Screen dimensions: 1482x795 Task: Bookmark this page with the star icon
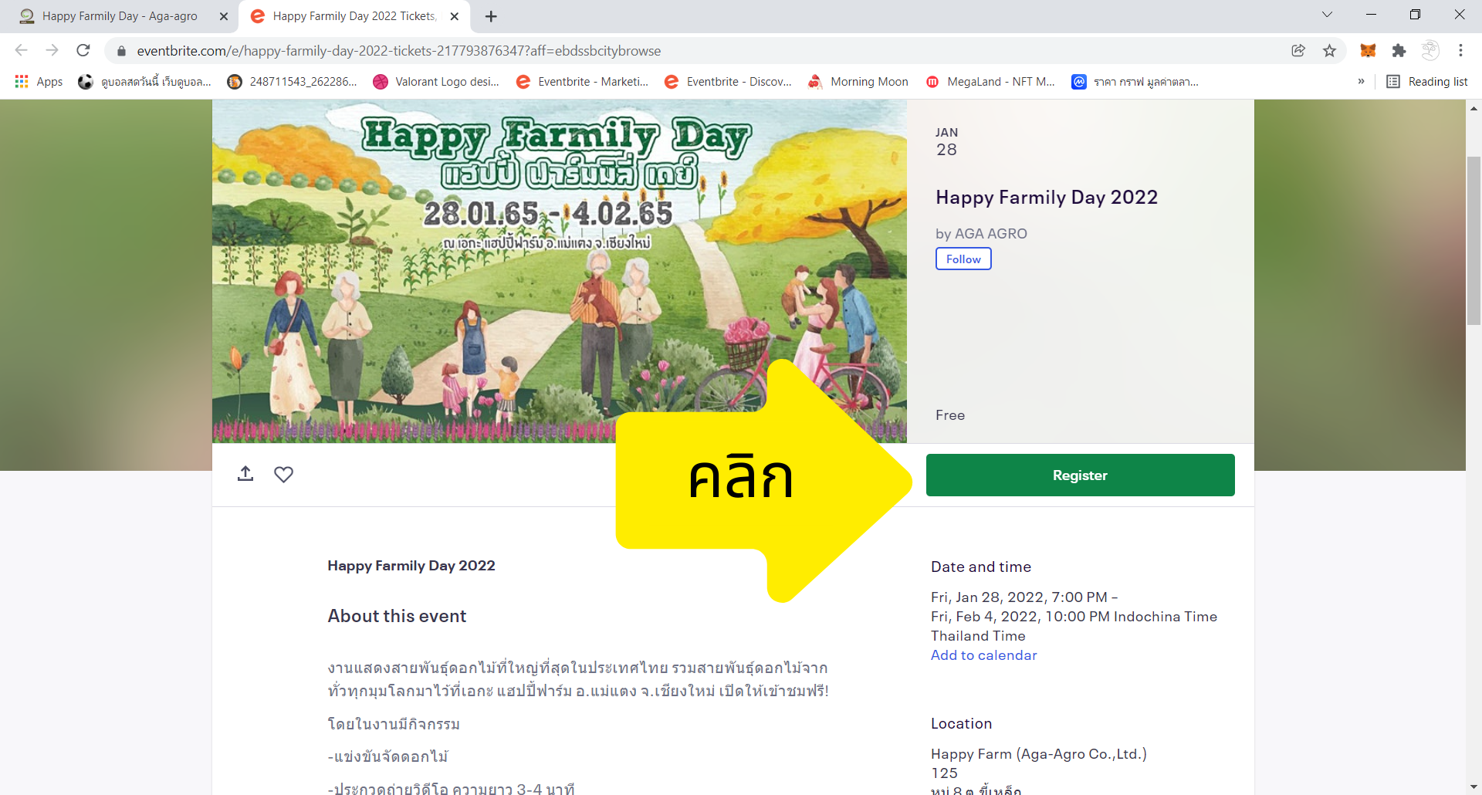[1329, 51]
